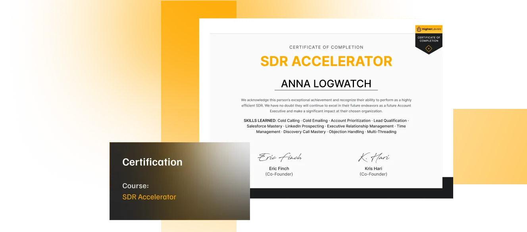The width and height of the screenshot is (527, 232).
Task: Toggle the Multi-Threading skill entry
Action: pyautogui.click(x=382, y=131)
